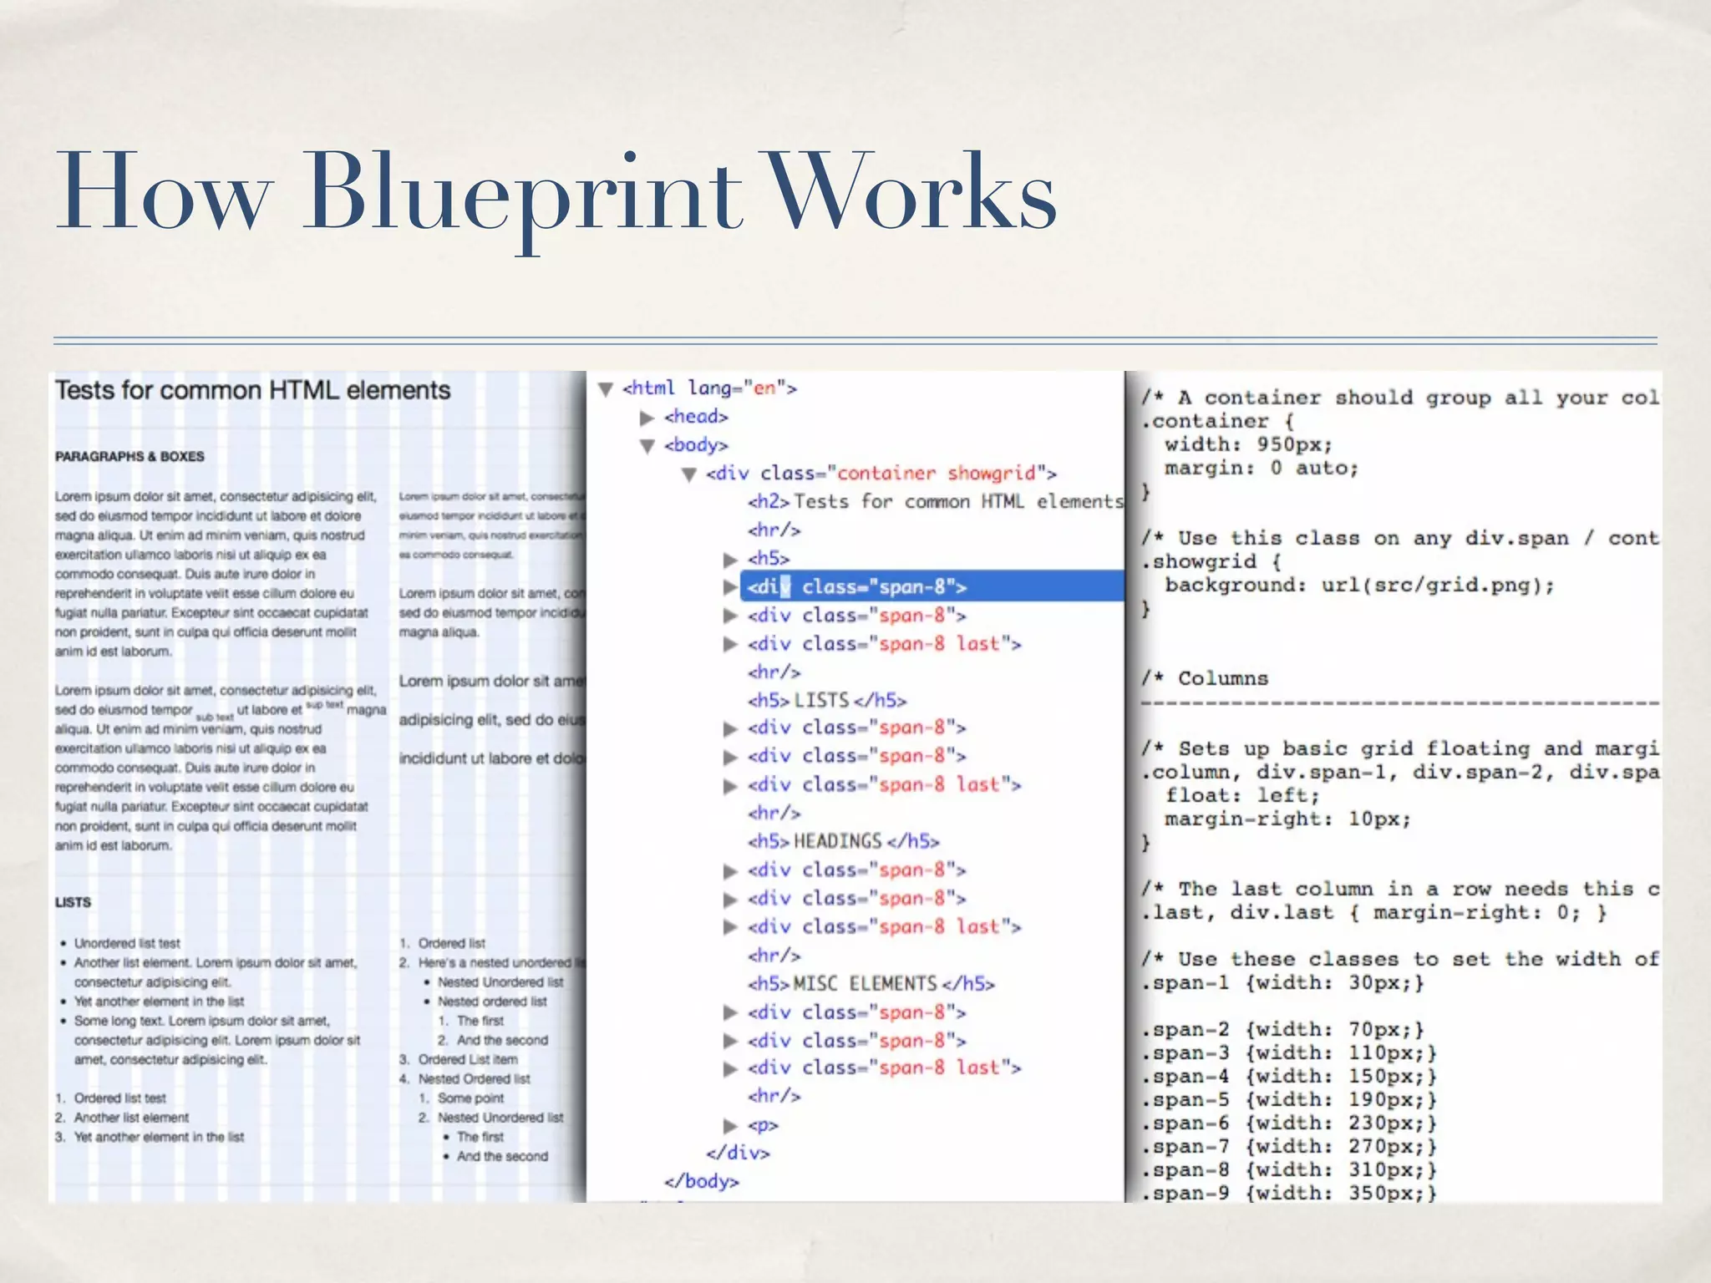This screenshot has width=1711, height=1283.
Task: Collapse the html lang="en" node
Action: (x=607, y=388)
